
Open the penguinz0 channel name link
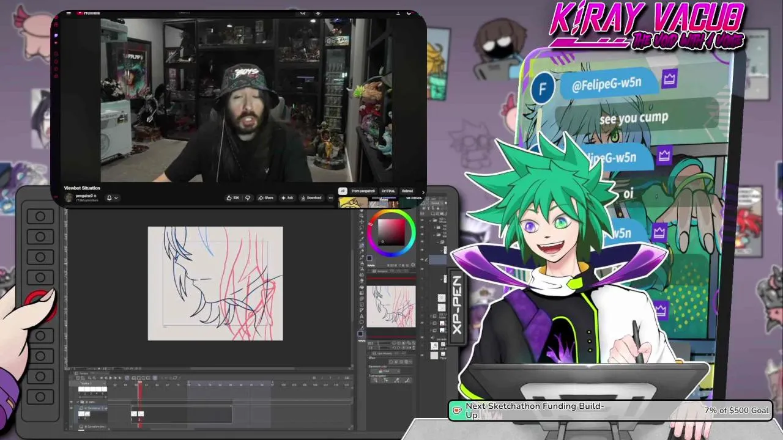pos(84,196)
